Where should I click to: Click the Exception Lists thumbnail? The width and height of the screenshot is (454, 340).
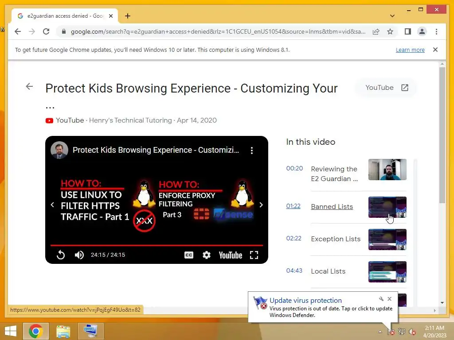click(387, 240)
